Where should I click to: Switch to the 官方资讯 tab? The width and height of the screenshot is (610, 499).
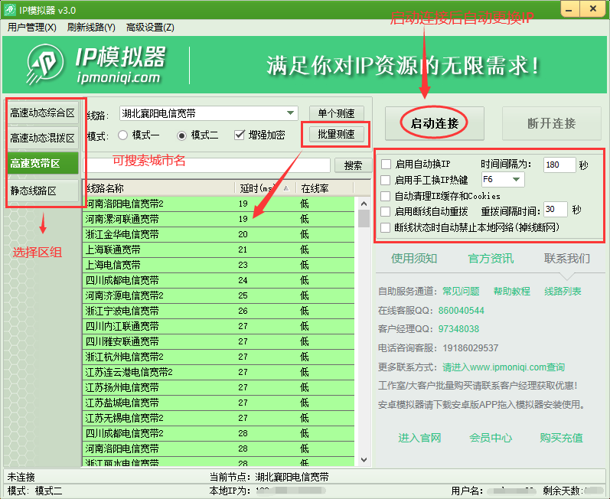pos(491,259)
